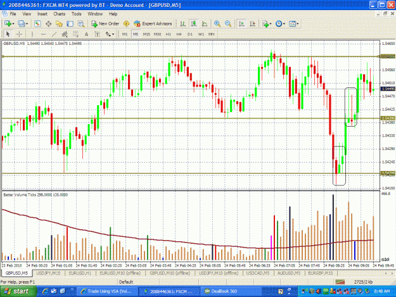396x297 pixels.
Task: Open the Help menu
Action: click(x=113, y=14)
